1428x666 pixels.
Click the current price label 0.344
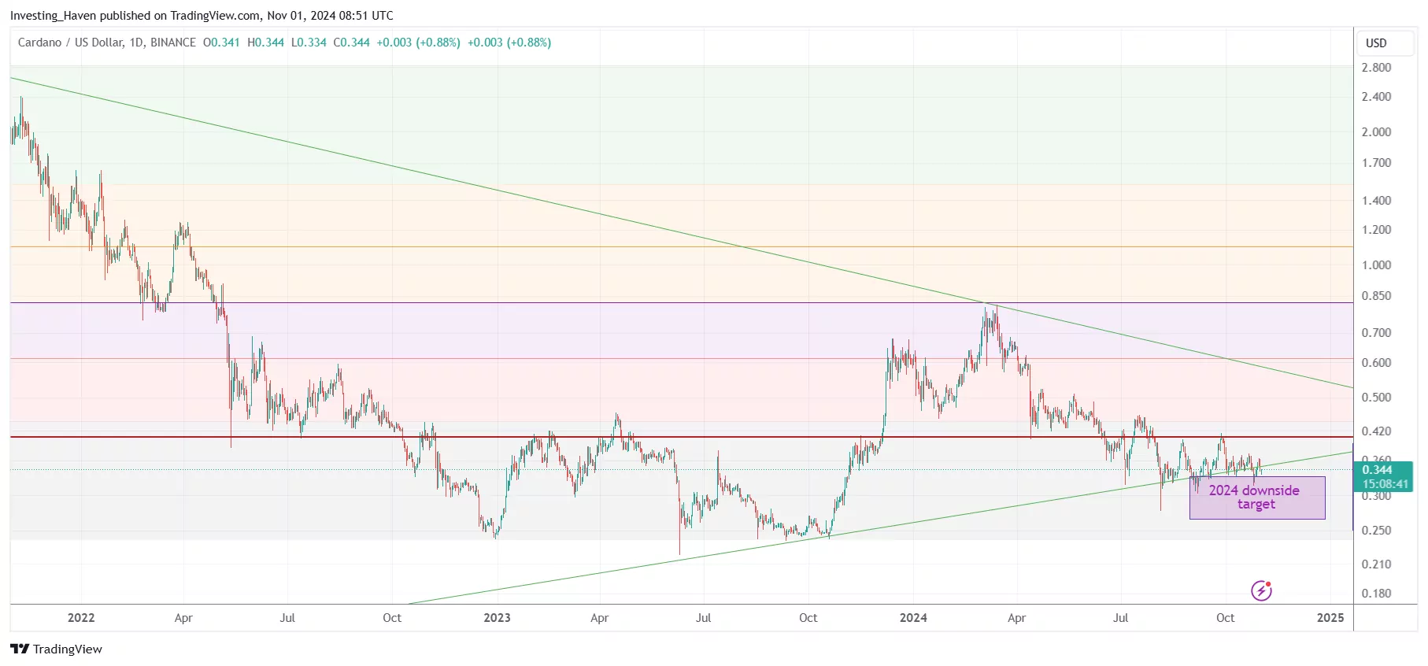coord(1377,469)
